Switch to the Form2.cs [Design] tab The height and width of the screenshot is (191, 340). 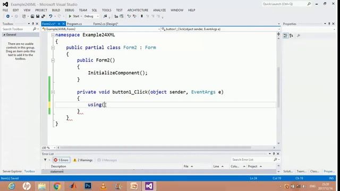[106, 24]
